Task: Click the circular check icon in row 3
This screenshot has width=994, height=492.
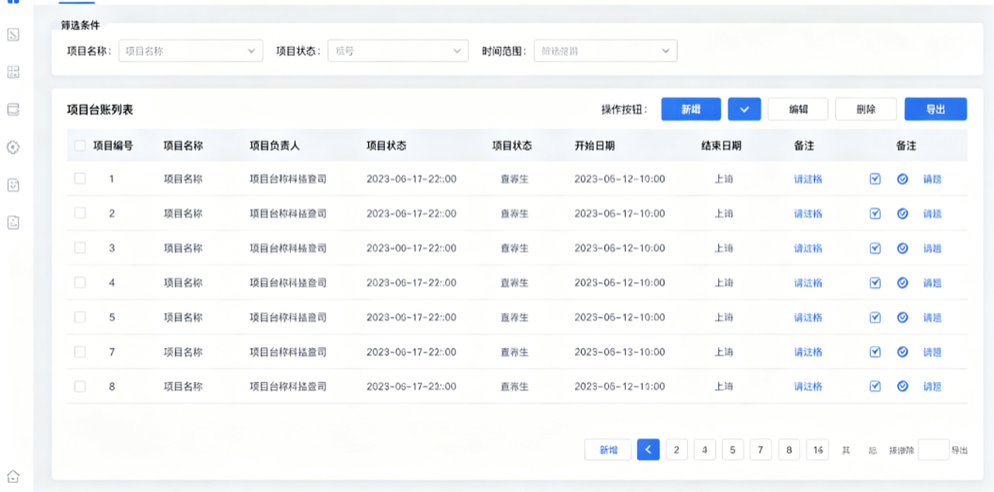Action: [x=903, y=248]
